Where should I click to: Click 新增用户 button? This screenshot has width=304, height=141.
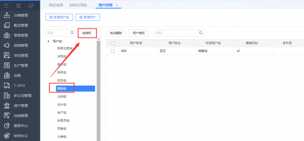(88, 17)
